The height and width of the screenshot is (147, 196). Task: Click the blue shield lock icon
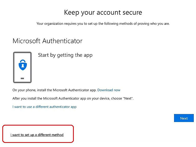22,66
